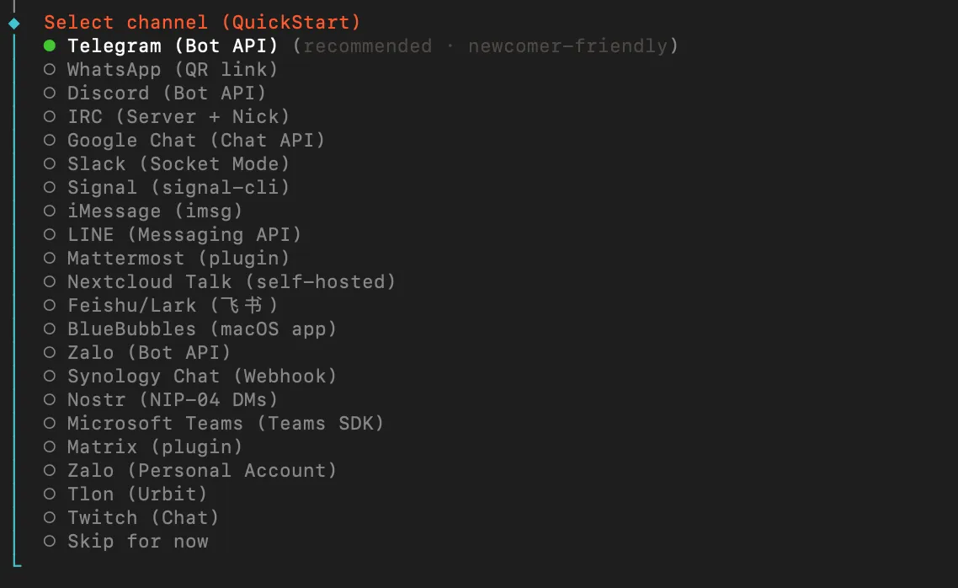Image resolution: width=958 pixels, height=588 pixels.
Task: Select the Matrix (plugin) radio button
Action: [x=50, y=446]
